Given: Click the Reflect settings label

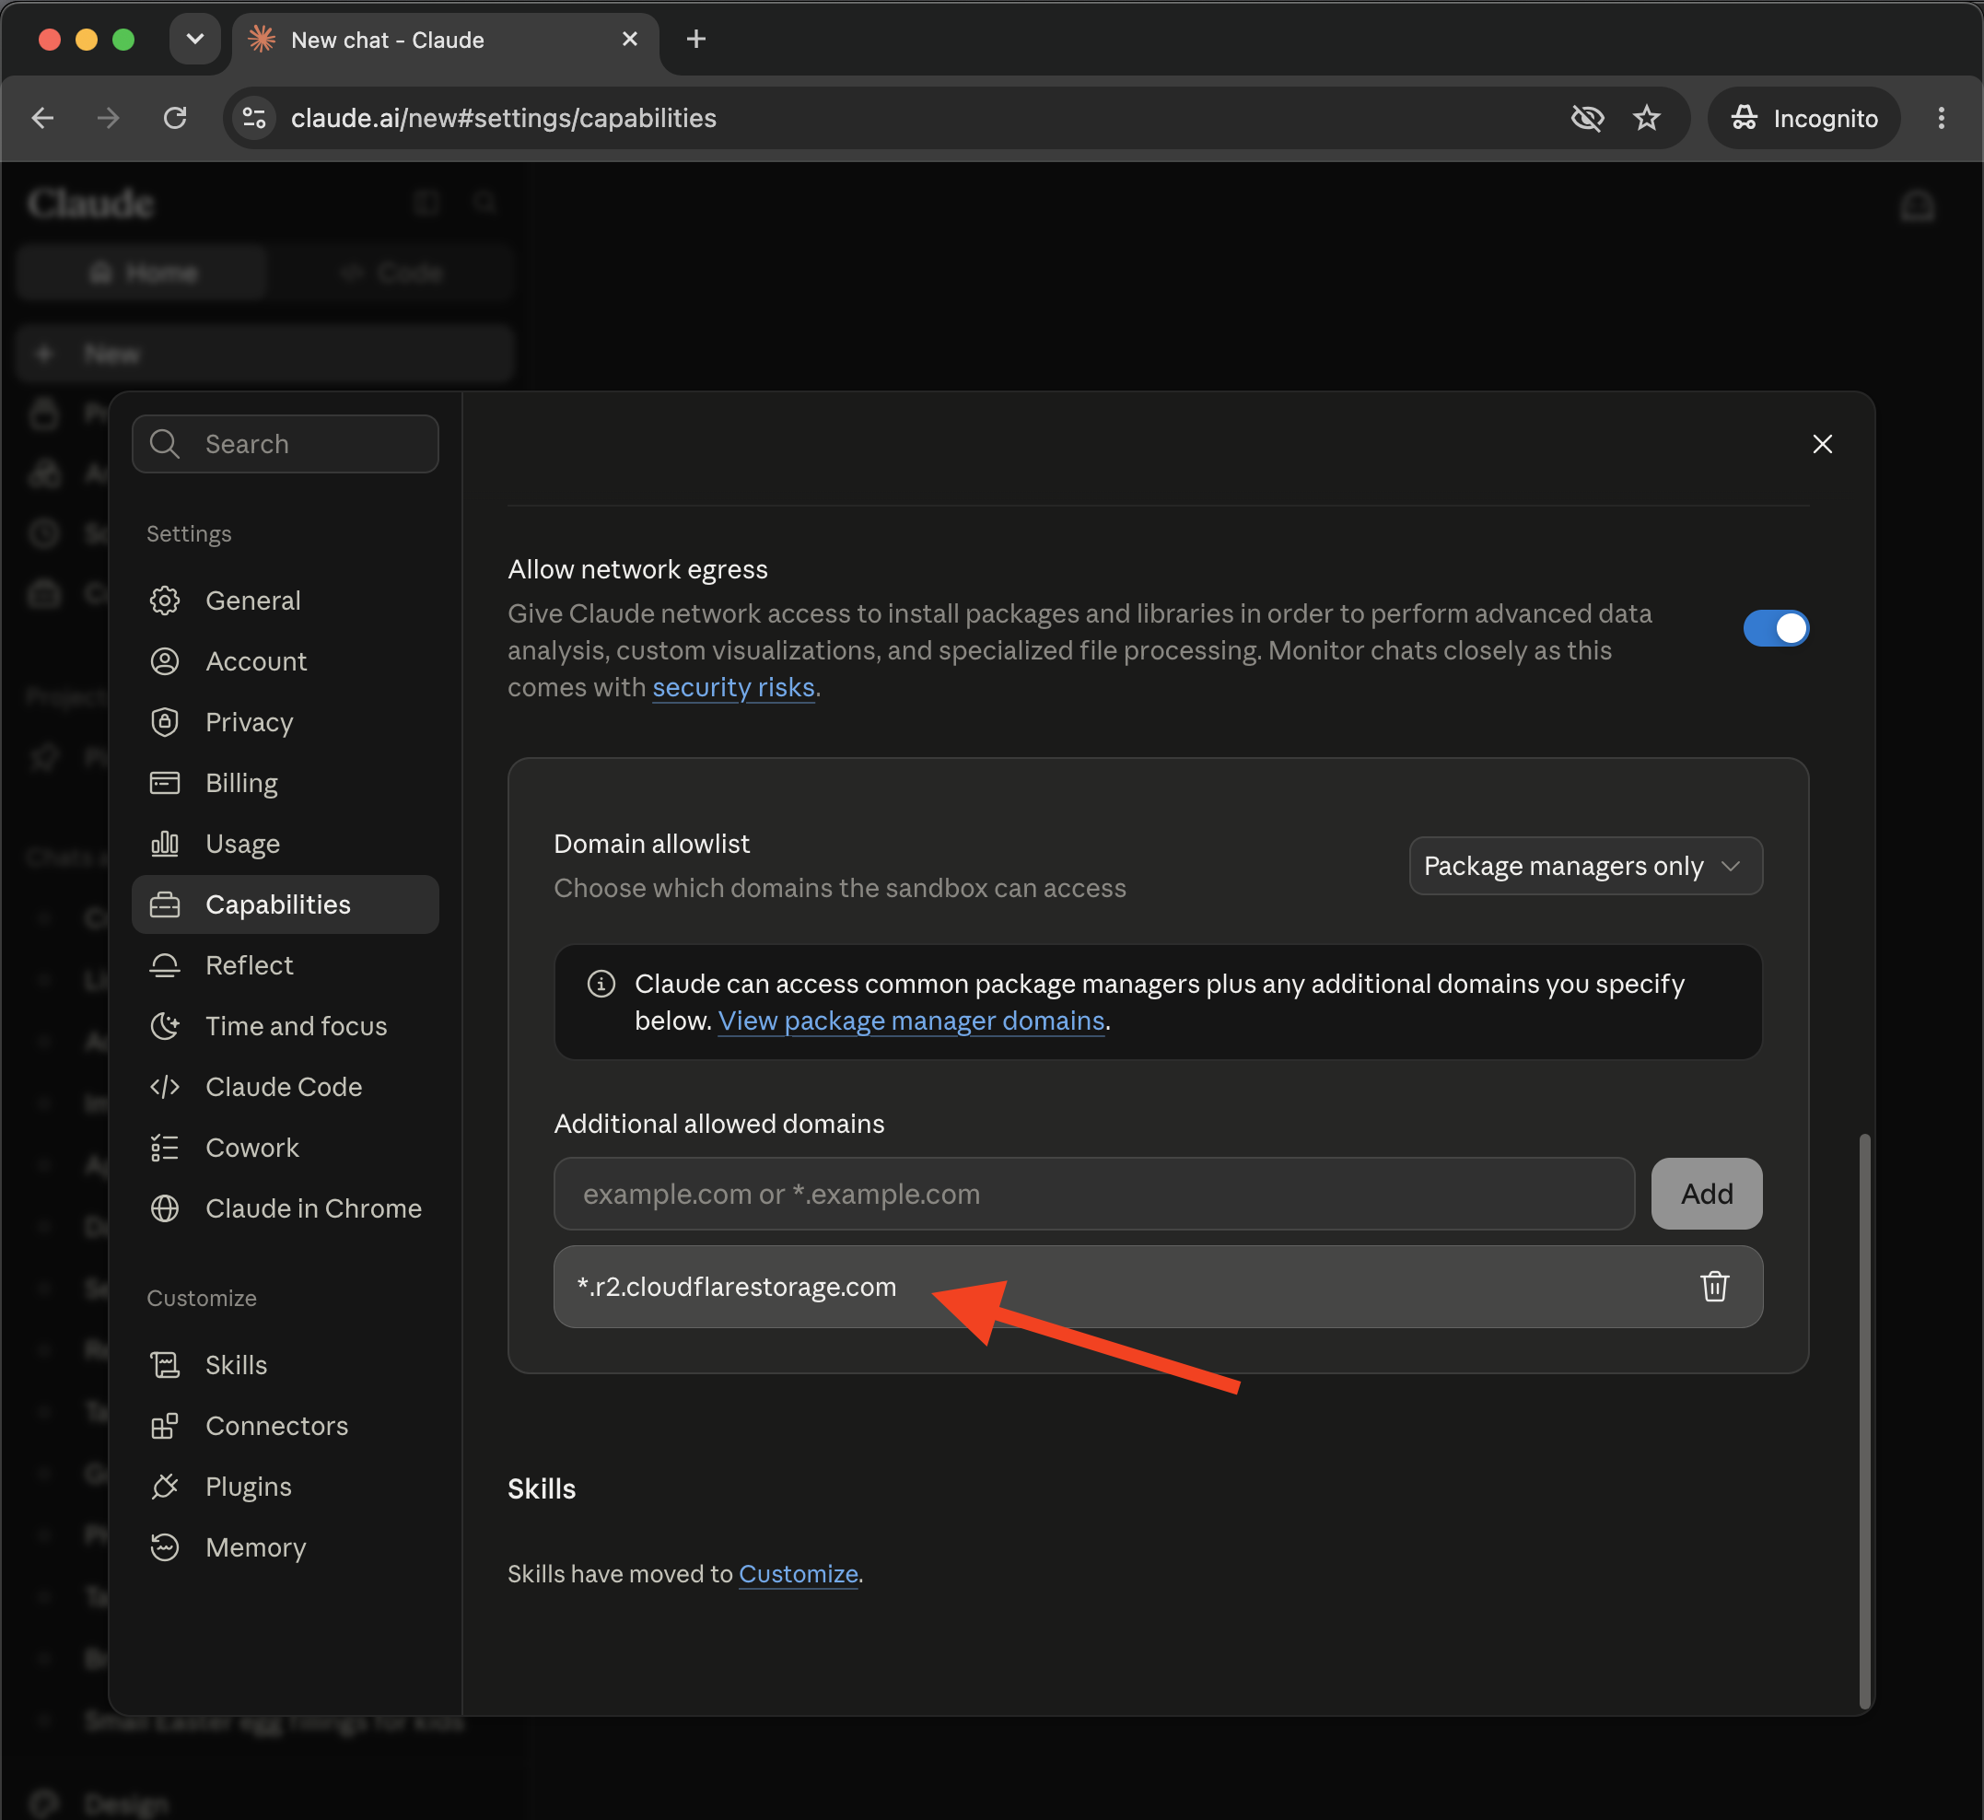Looking at the screenshot, I should (249, 965).
